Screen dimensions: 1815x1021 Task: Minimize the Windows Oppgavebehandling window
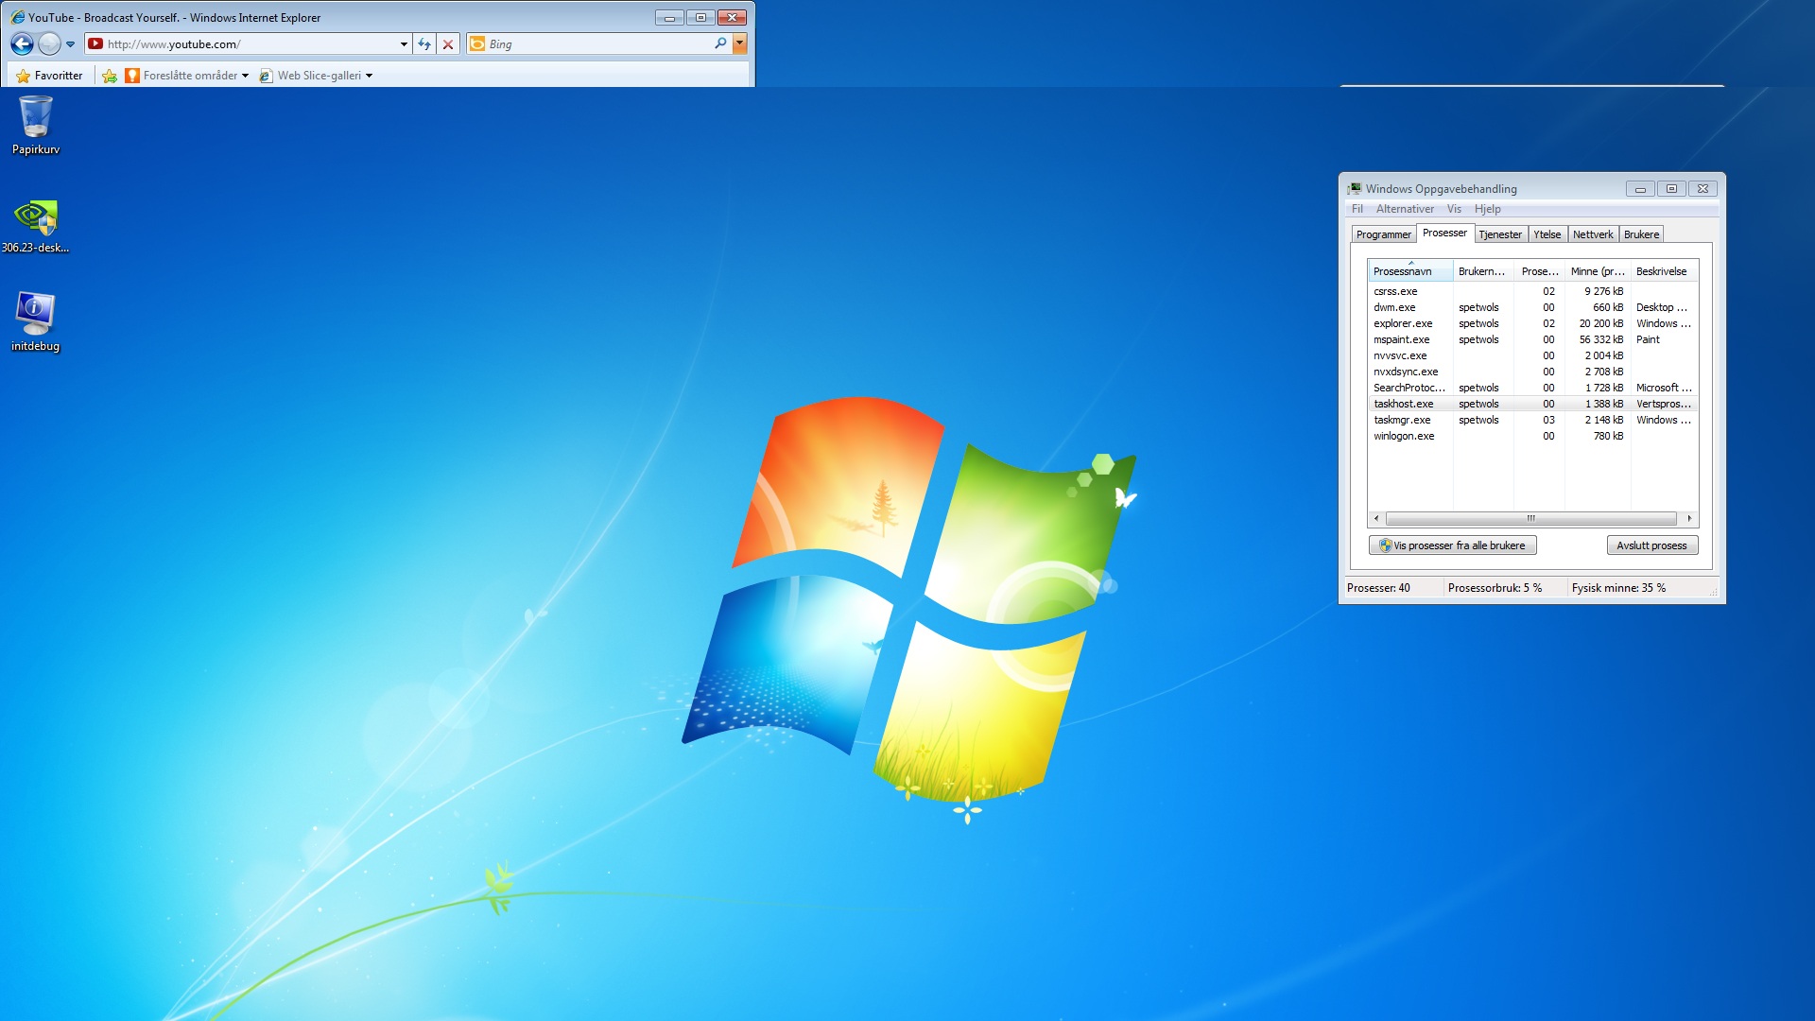[1640, 189]
